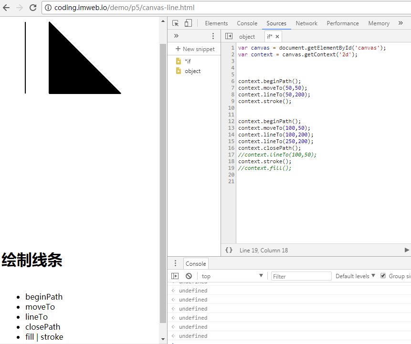Open the Memory tab
Viewport: 411px width, 344px height.
379,23
